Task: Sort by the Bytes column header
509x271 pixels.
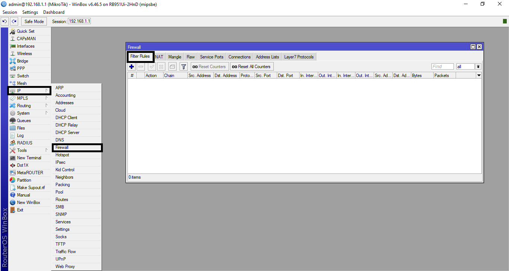Action: pyautogui.click(x=422, y=75)
